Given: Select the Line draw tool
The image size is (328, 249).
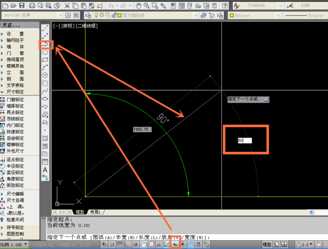Looking at the screenshot, I should pyautogui.click(x=45, y=28).
